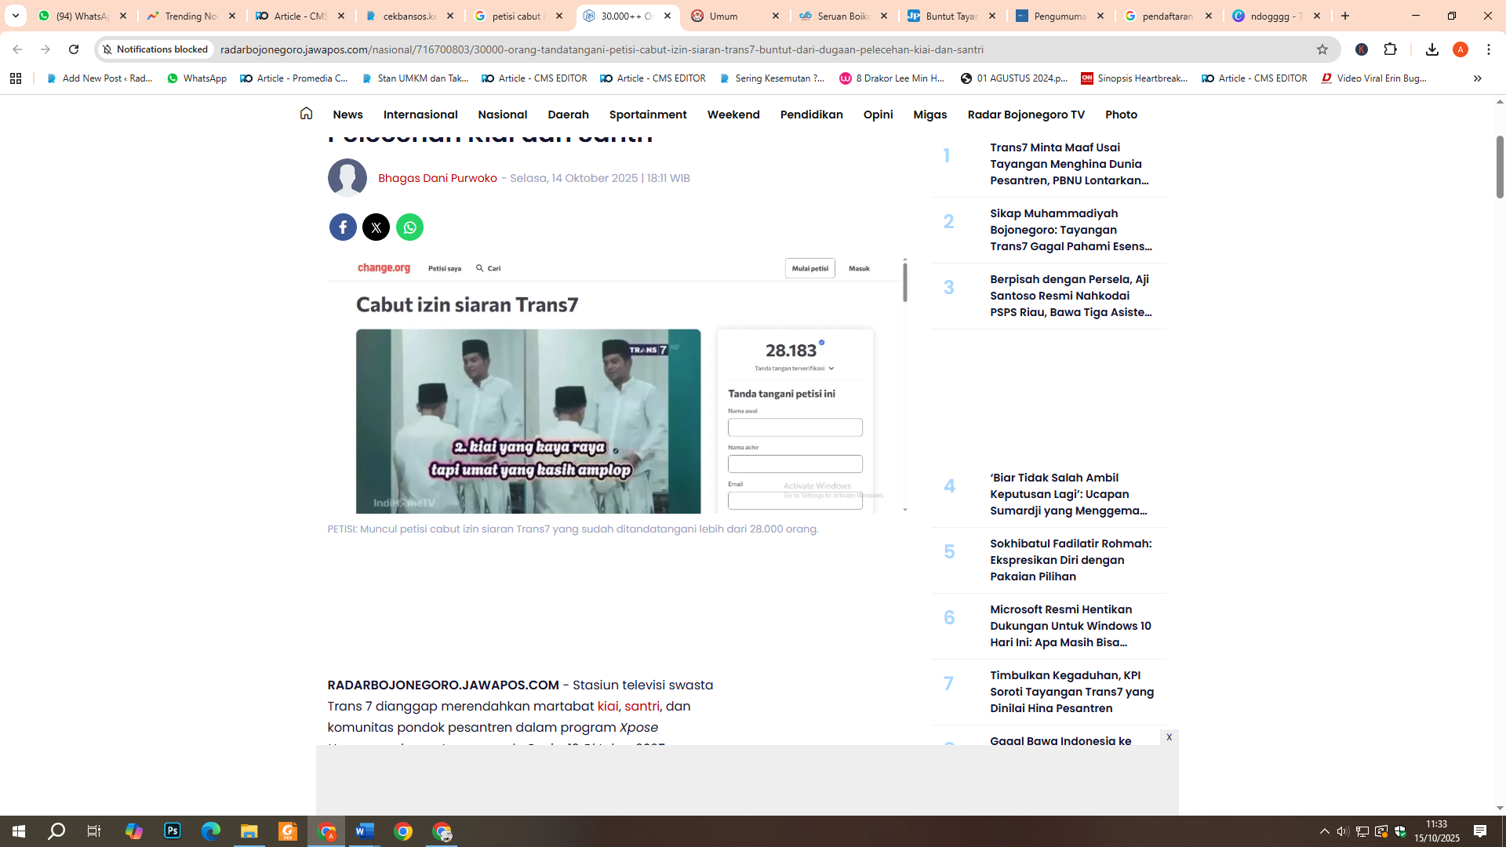Open Nasional section in navigation
The image size is (1506, 847).
point(503,115)
